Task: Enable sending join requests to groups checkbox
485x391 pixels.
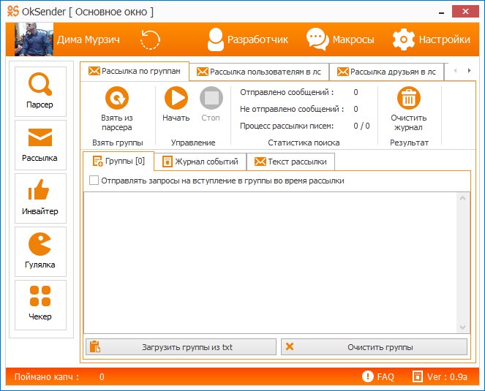Action: tap(94, 181)
